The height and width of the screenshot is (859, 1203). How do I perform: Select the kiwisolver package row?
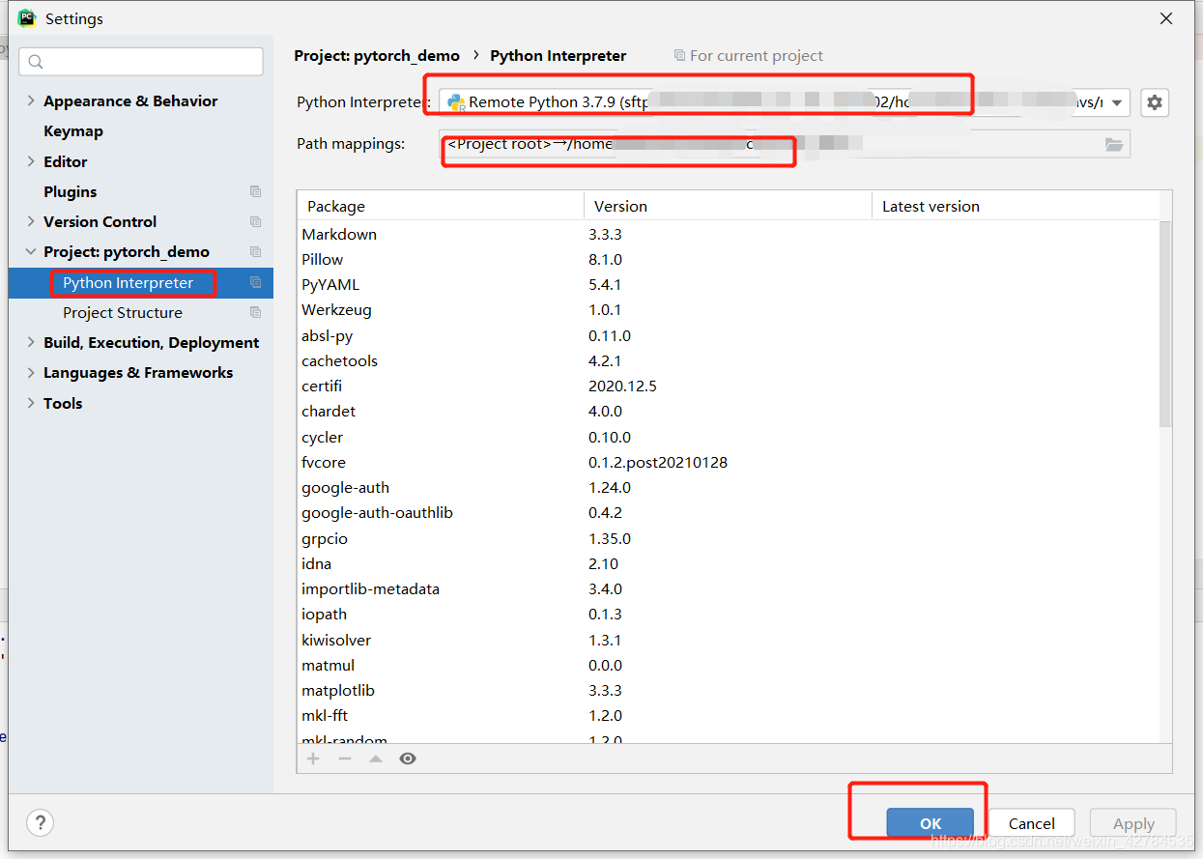pyautogui.click(x=729, y=640)
